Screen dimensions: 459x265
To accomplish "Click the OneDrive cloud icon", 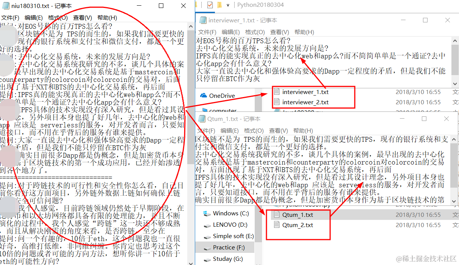I will [x=204, y=96].
